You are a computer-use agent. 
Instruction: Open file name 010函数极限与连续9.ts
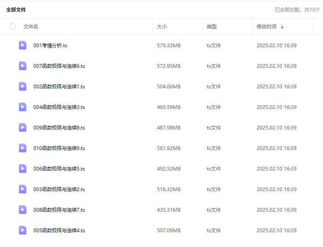pyautogui.click(x=59, y=148)
